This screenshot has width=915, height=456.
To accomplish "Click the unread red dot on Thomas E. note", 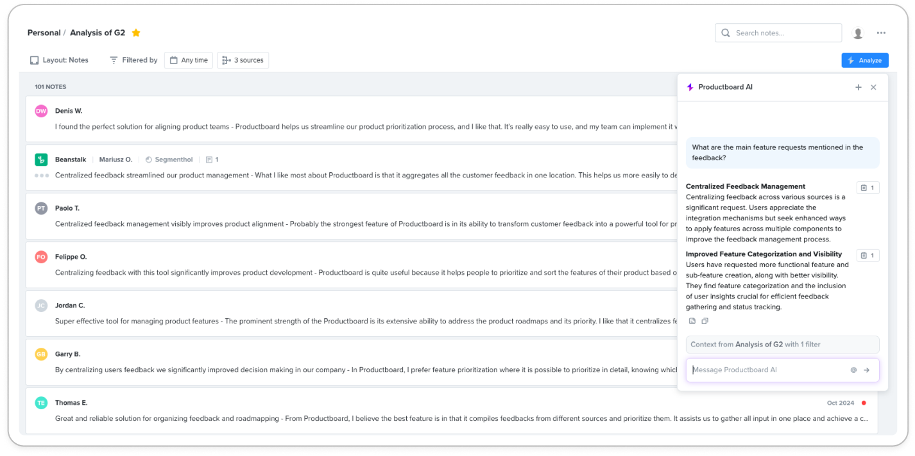I will click(864, 403).
